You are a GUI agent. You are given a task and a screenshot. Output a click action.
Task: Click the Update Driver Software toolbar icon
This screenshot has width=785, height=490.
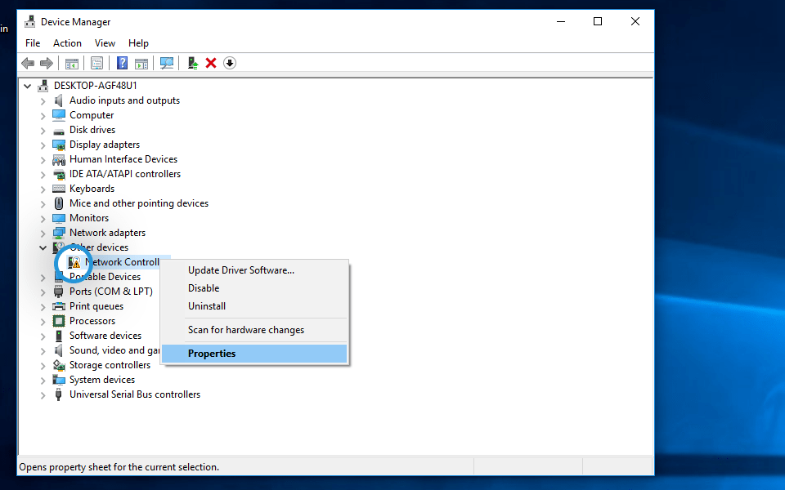(x=192, y=63)
